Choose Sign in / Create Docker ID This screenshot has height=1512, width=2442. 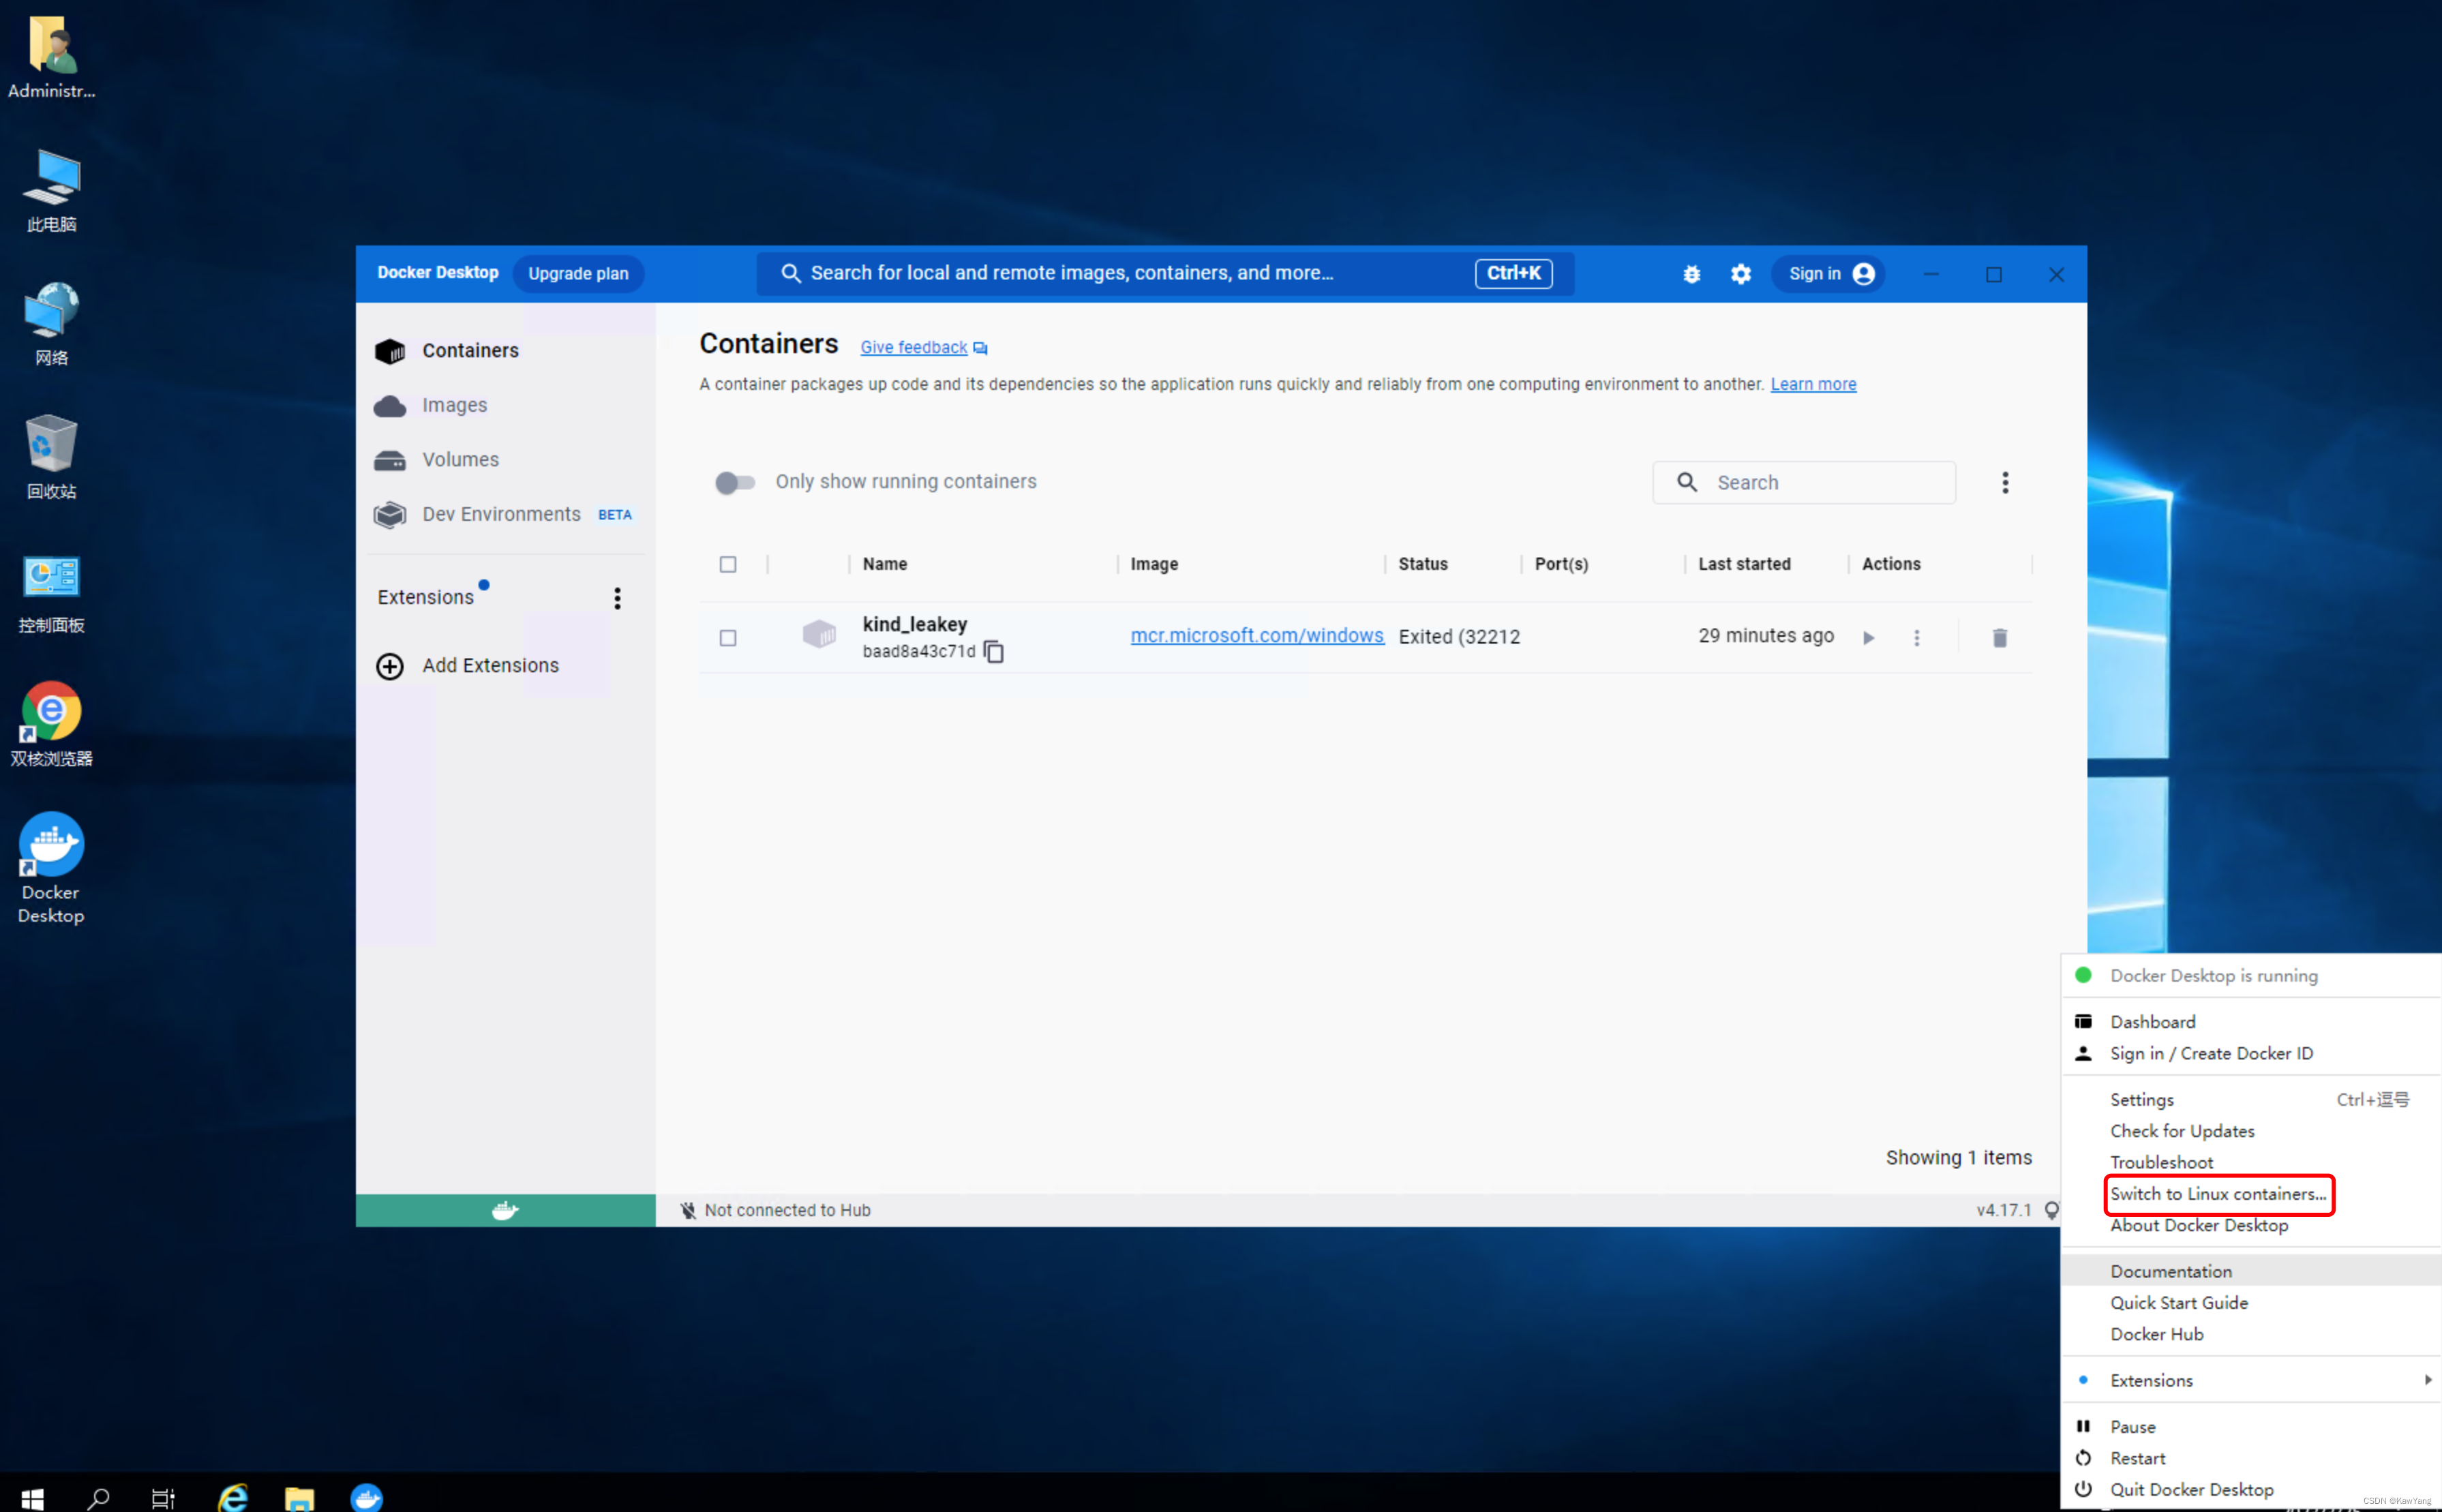[x=2251, y=1053]
